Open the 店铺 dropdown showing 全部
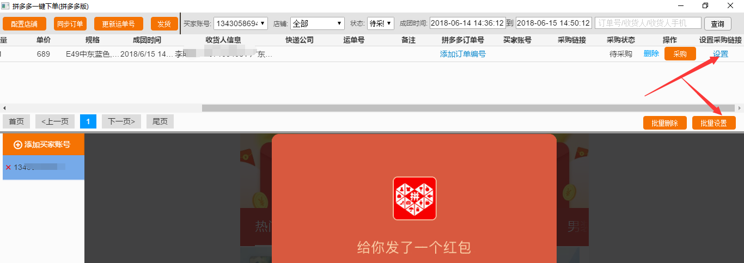Viewport: 744px width, 263px height. point(318,23)
